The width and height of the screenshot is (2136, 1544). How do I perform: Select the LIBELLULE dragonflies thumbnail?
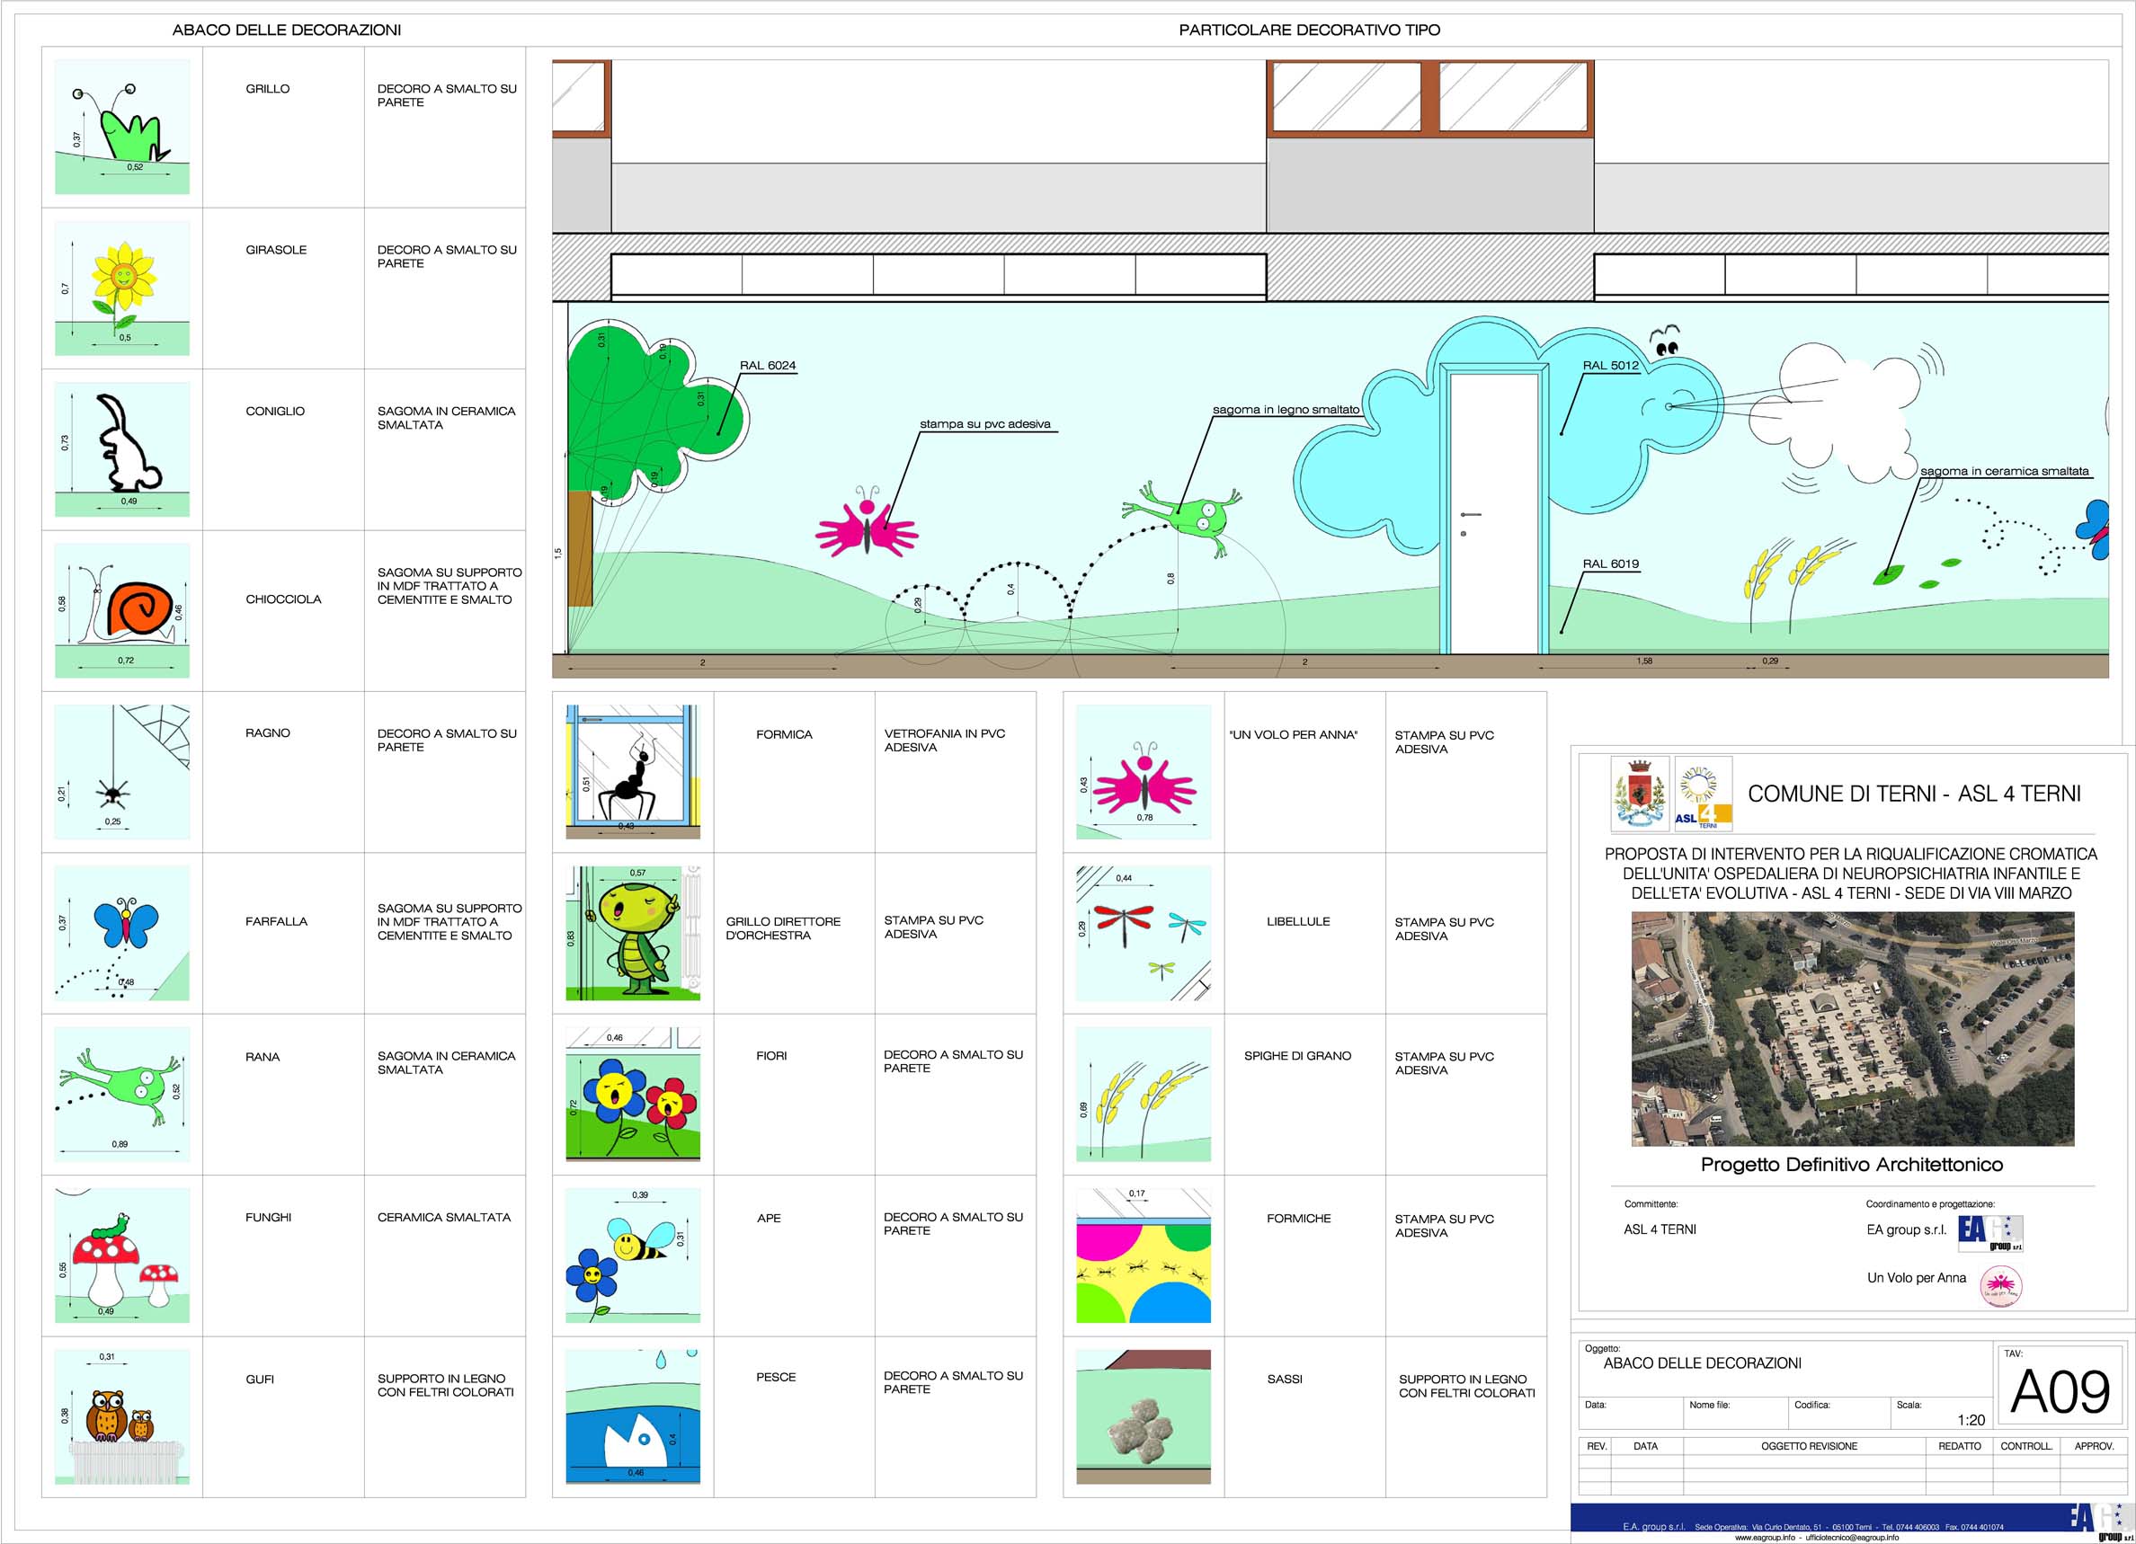(1144, 933)
